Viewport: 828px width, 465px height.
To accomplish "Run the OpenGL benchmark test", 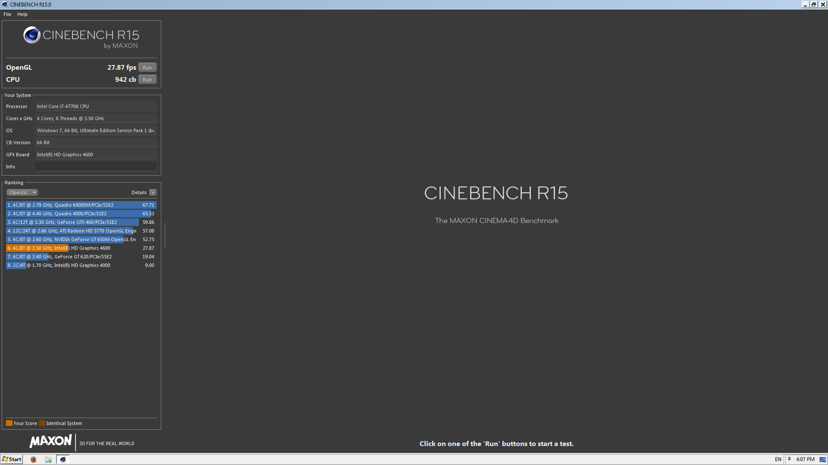I will click(147, 68).
